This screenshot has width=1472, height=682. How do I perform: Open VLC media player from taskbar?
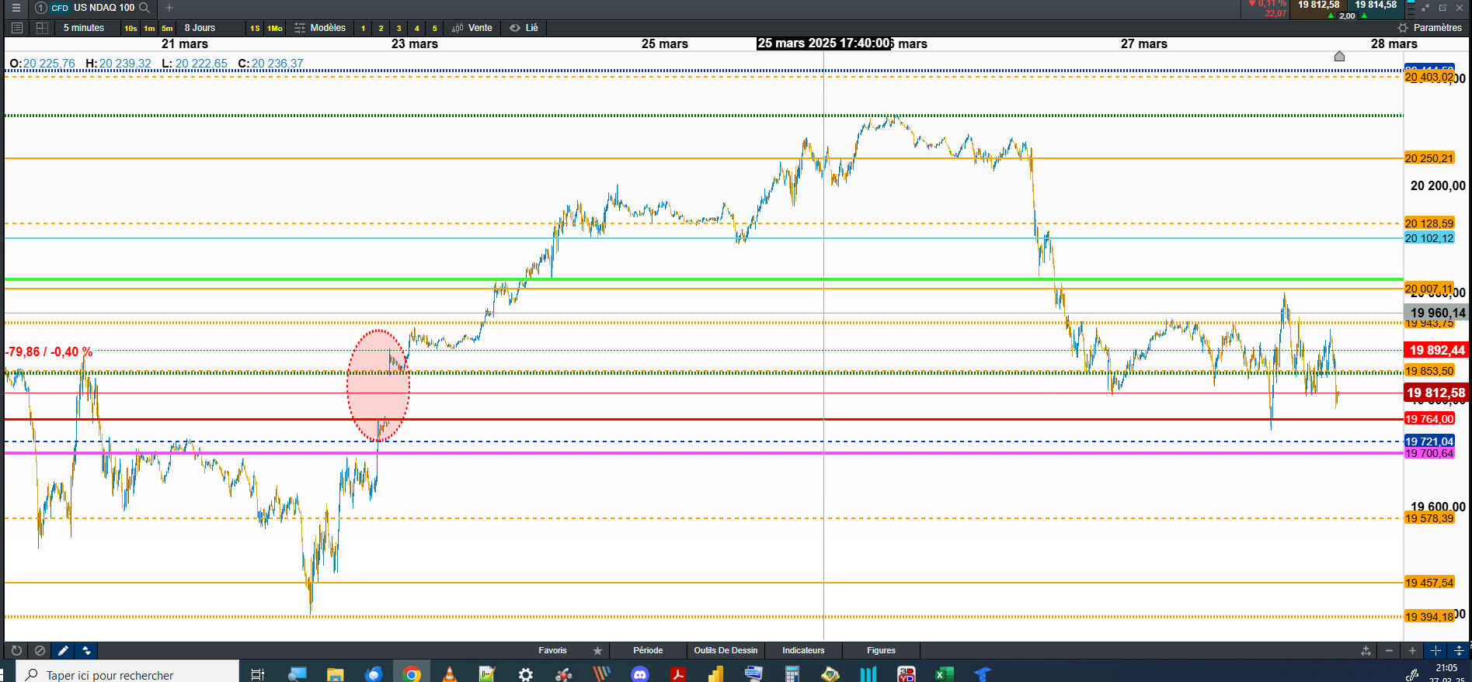pyautogui.click(x=450, y=674)
